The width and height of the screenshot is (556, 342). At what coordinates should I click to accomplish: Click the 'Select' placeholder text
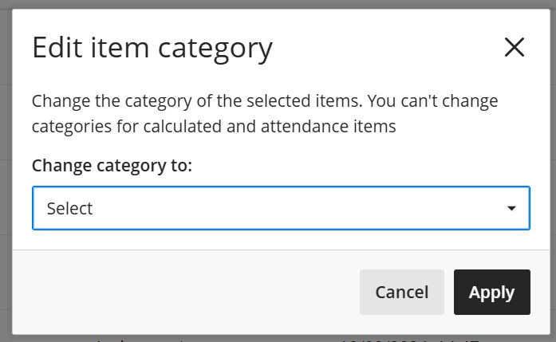click(70, 209)
